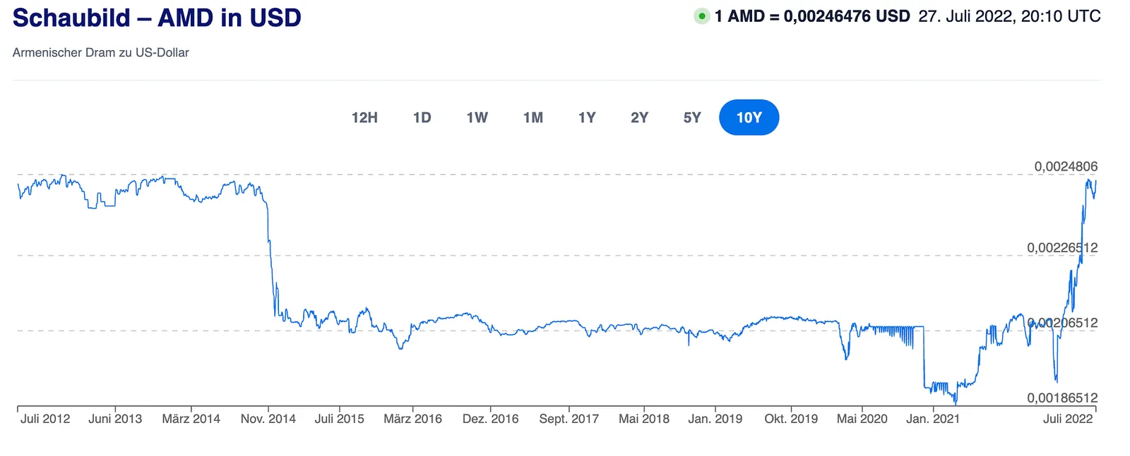Click the 'März 2014' x-axis label
Viewport: 1130px width, 456px height.
pyautogui.click(x=191, y=419)
